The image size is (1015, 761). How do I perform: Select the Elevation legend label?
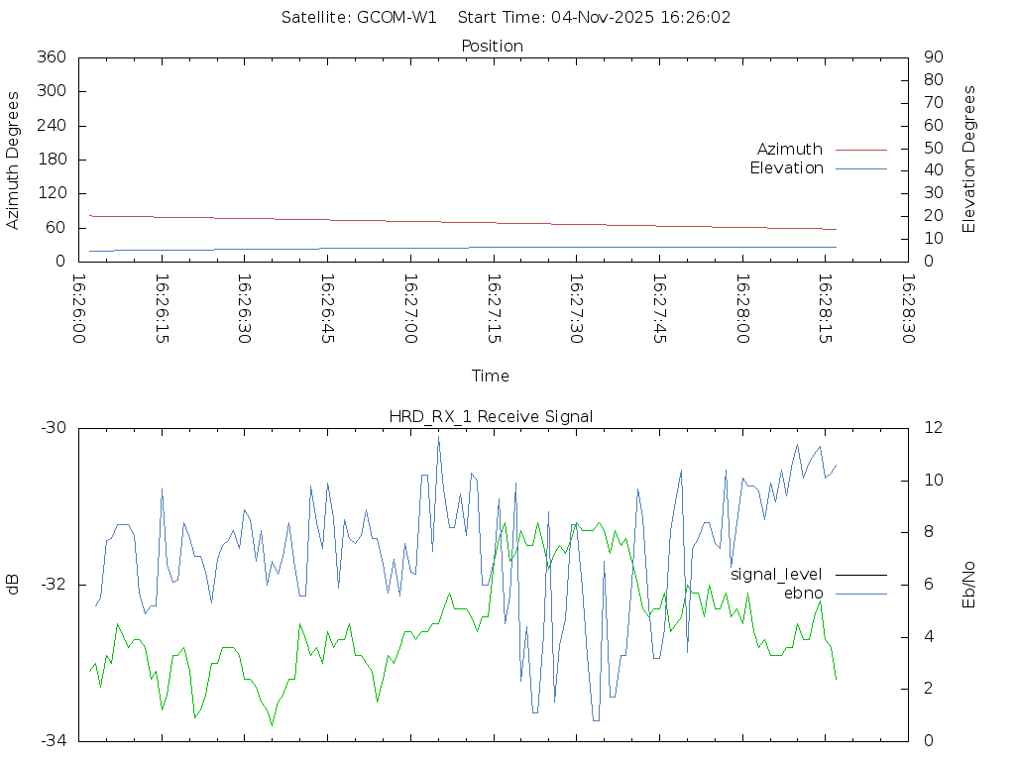point(786,168)
